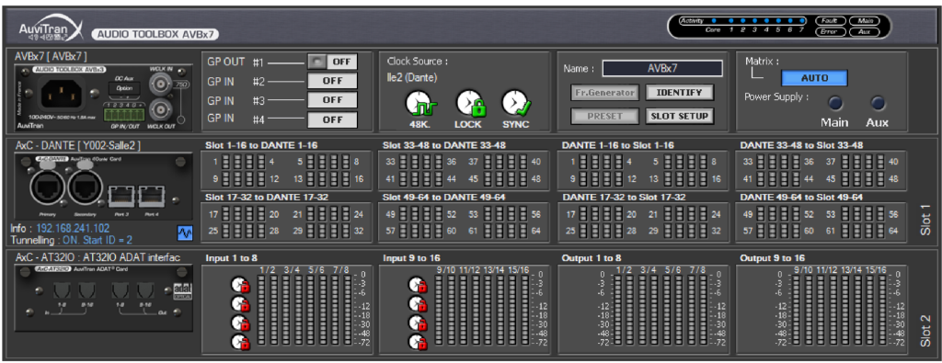Viewport: 942px width, 363px height.
Task: Click the WCLK IN BNC connector
Action: [x=161, y=83]
